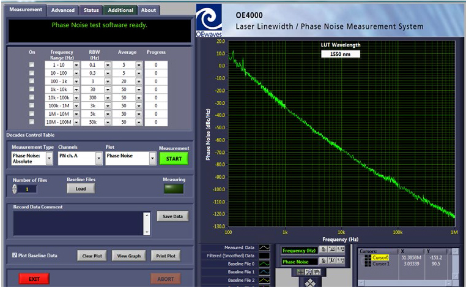This screenshot has height=288, width=466.
Task: Click the Progress field of 1 - 10 row
Action: (156, 65)
